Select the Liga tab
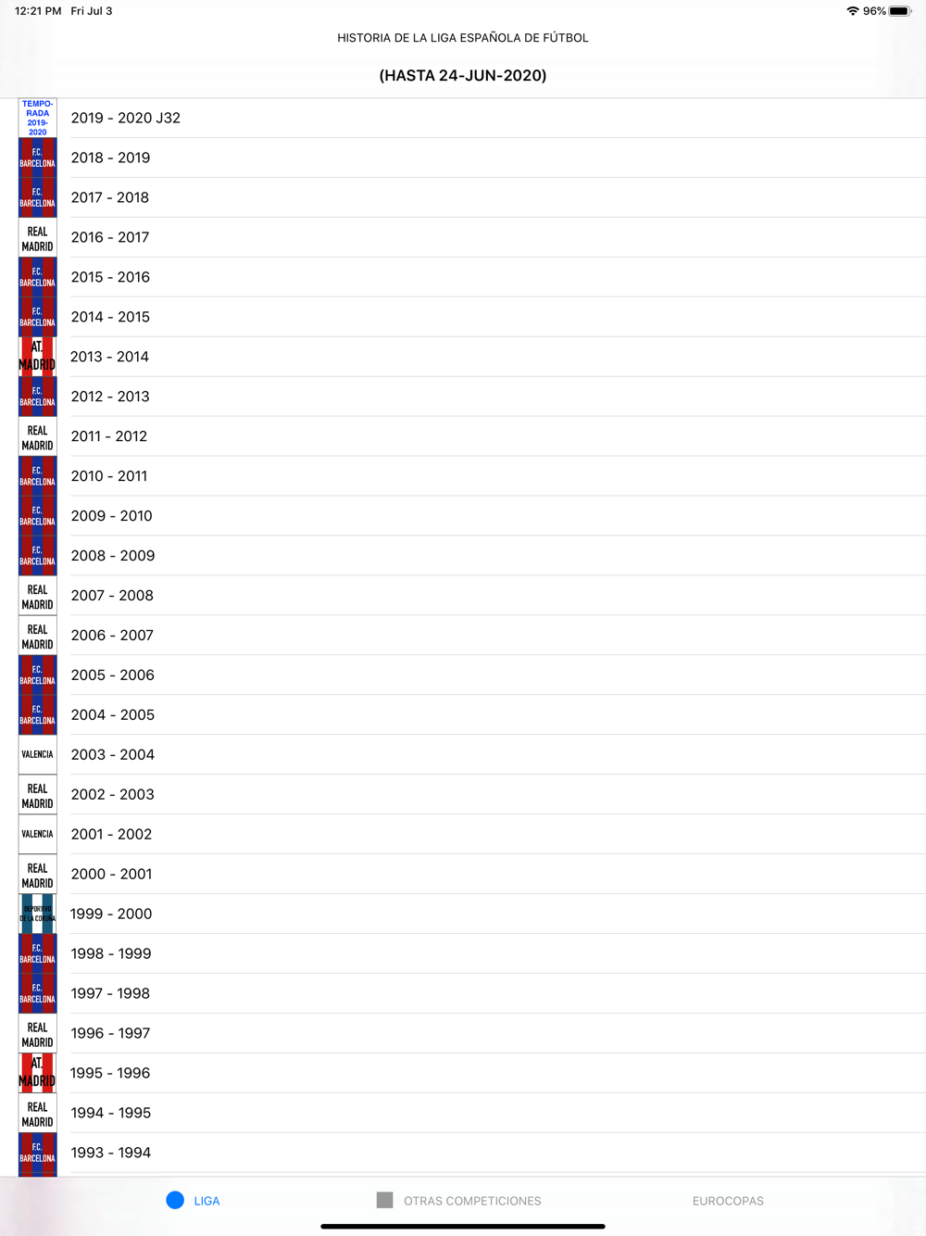 point(194,1201)
